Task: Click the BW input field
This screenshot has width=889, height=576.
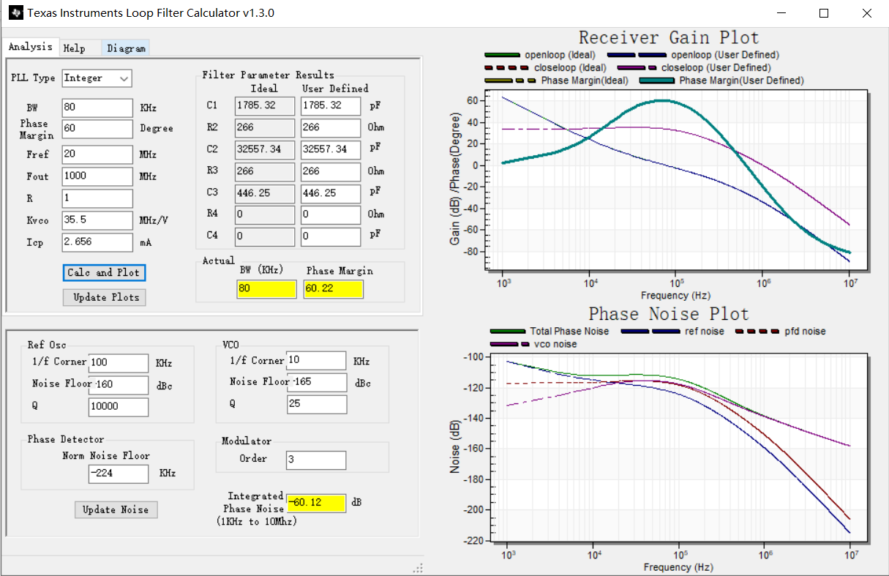Action: click(97, 108)
